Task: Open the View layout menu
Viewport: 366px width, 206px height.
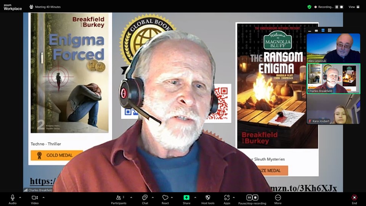Action: [354, 7]
